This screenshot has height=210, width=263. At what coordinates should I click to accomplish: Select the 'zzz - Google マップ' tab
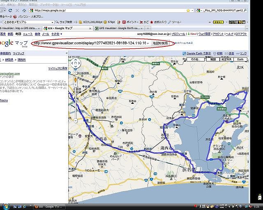[67, 28]
